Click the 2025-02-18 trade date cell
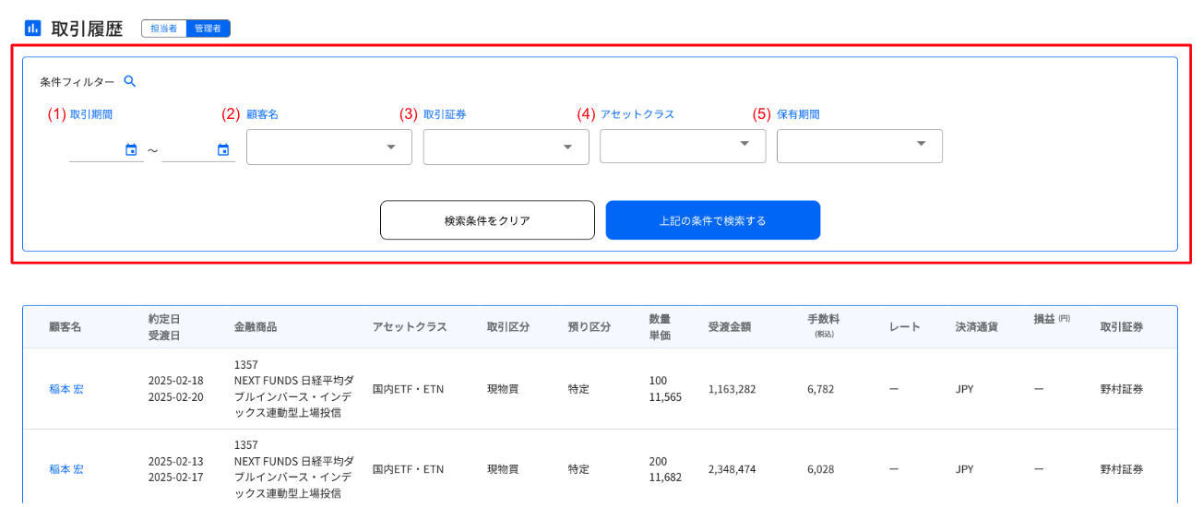 [176, 381]
